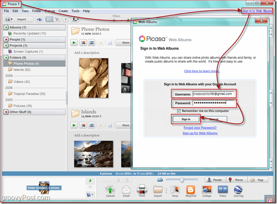Click Sign In to Web Albums link

pyautogui.click(x=257, y=11)
